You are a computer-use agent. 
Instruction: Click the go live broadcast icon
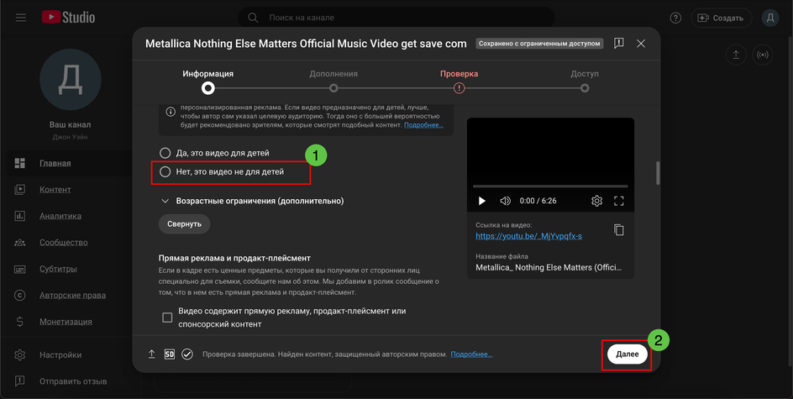pos(763,55)
